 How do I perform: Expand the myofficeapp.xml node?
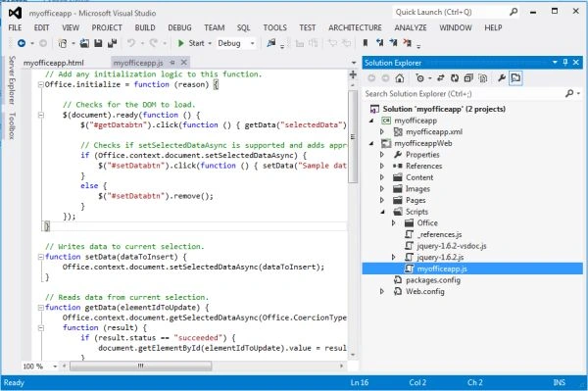(382, 132)
